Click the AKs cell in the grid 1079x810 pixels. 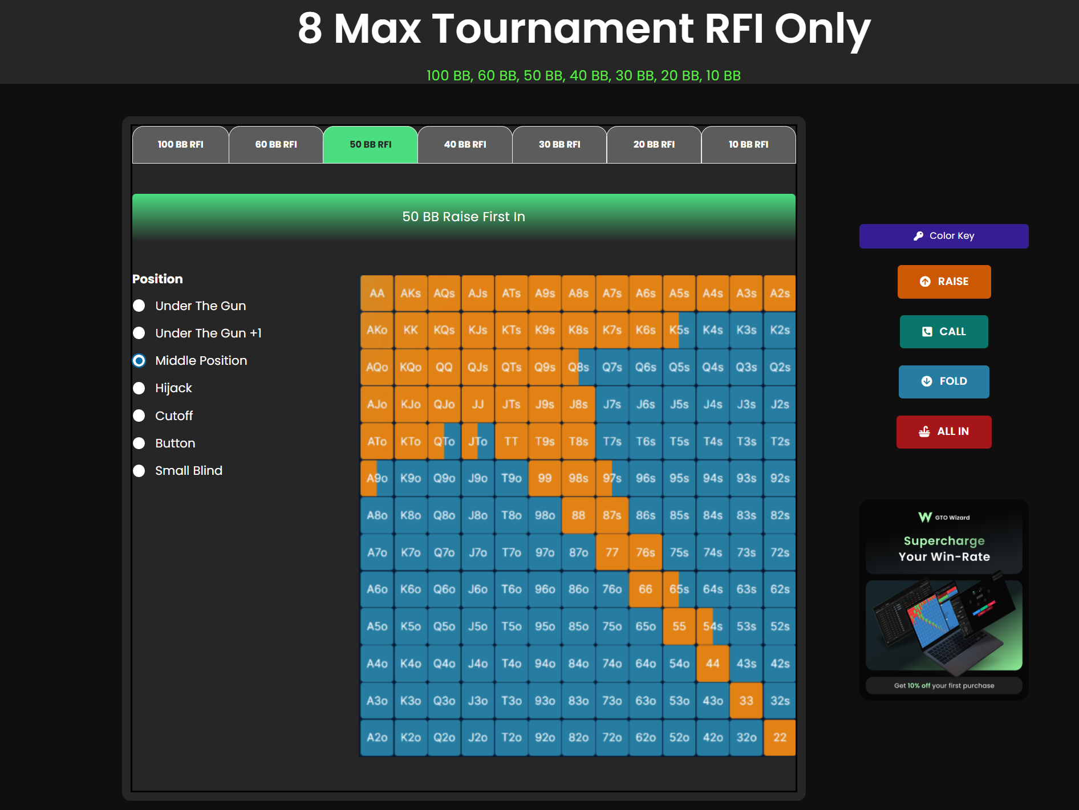411,294
